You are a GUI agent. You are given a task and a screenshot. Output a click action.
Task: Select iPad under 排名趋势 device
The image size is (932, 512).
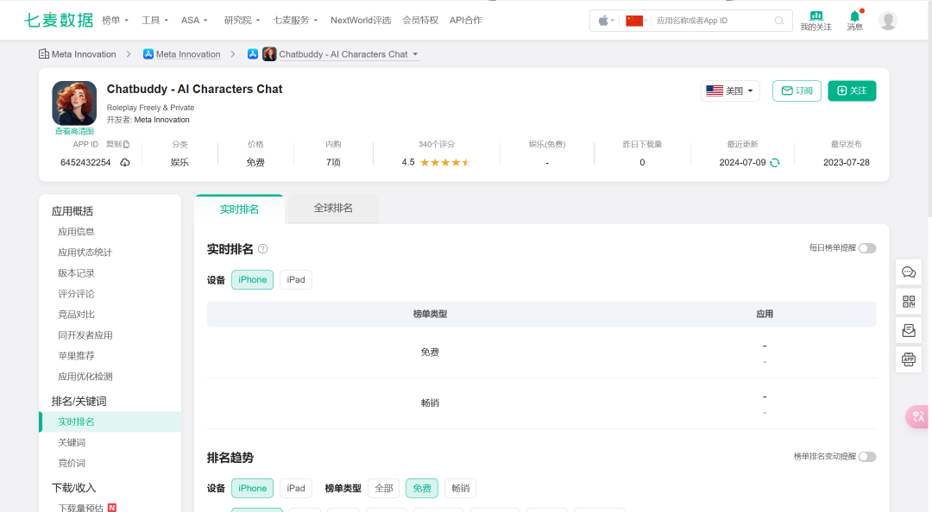pyautogui.click(x=296, y=488)
